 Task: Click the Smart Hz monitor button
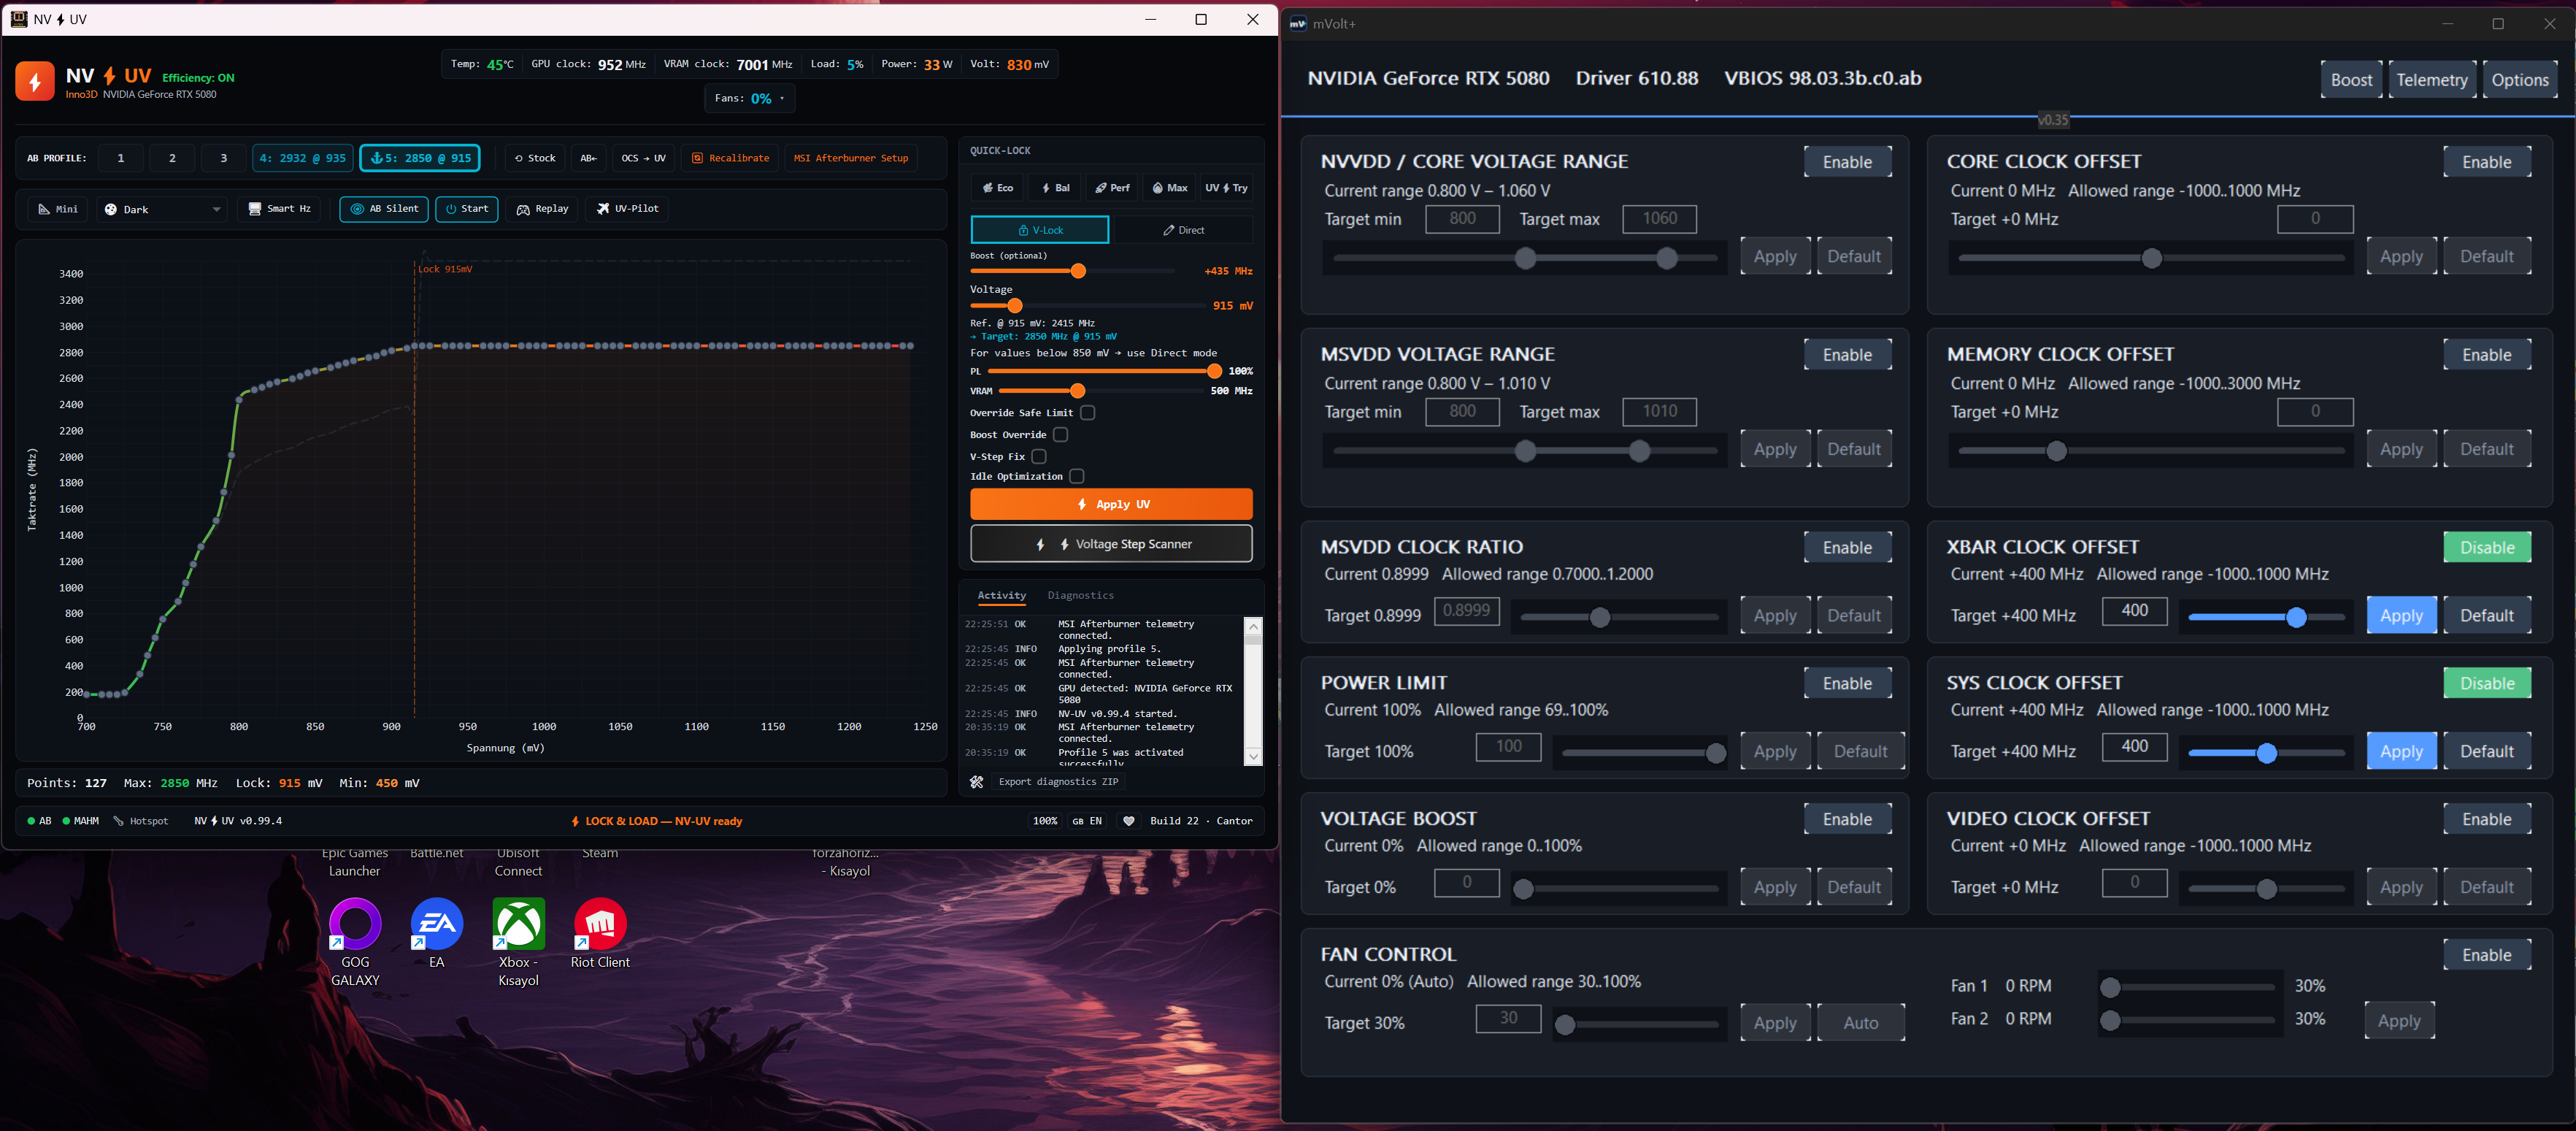pyautogui.click(x=280, y=209)
